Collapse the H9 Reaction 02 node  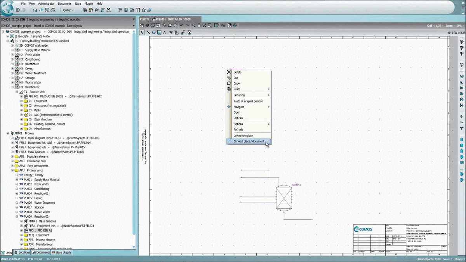(12, 87)
